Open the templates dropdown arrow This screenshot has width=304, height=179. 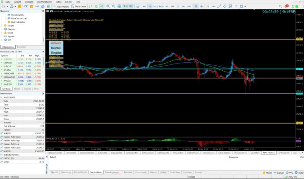click(15, 6)
